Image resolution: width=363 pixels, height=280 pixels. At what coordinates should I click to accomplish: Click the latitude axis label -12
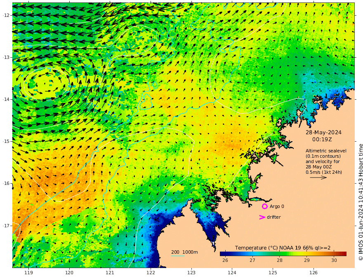point(6,15)
